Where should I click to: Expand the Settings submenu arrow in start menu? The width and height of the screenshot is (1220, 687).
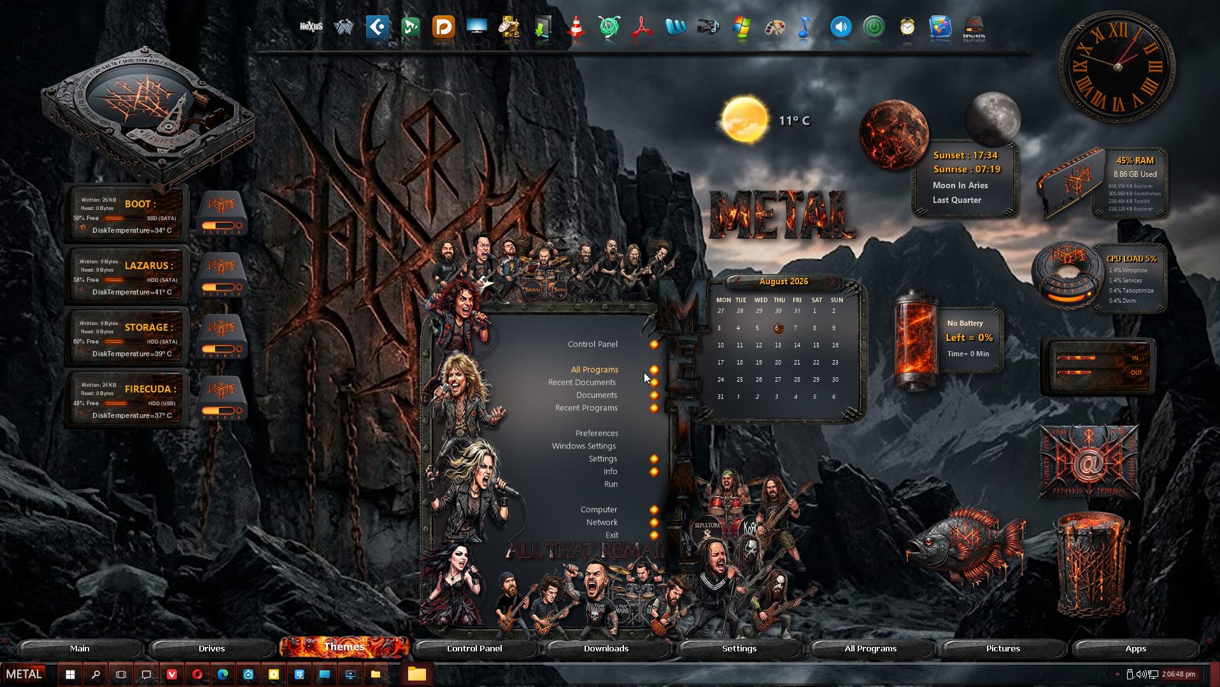click(x=654, y=459)
